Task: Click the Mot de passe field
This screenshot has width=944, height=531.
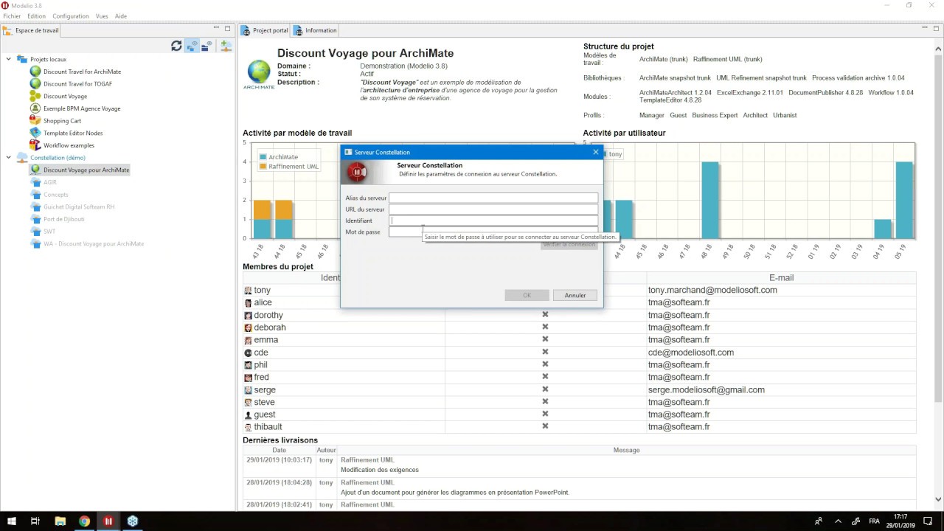Action: click(x=493, y=232)
